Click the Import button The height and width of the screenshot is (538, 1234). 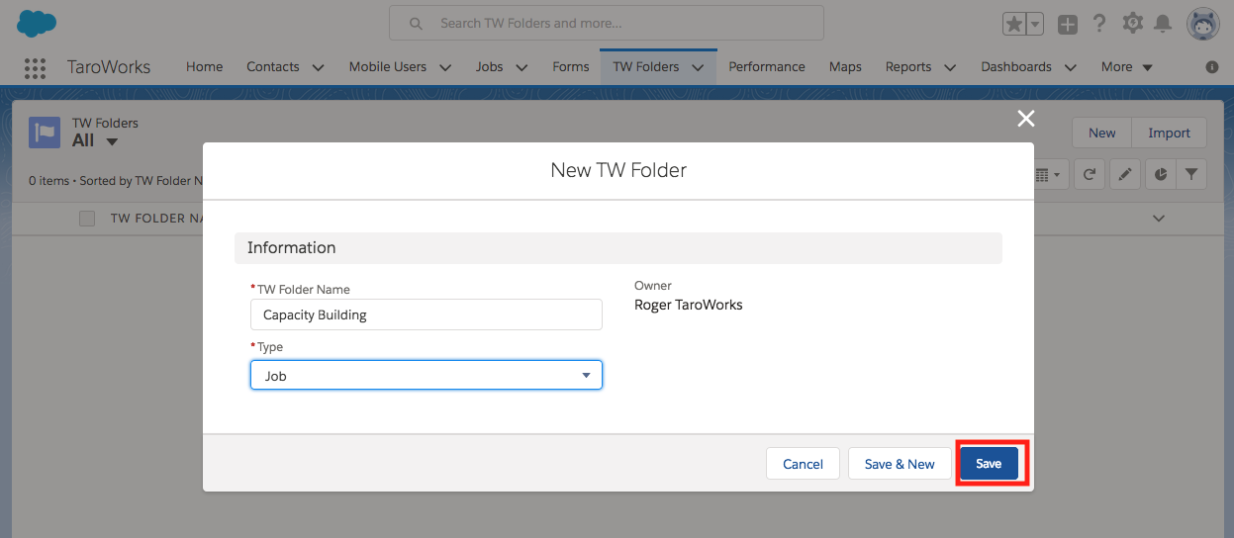(1169, 133)
